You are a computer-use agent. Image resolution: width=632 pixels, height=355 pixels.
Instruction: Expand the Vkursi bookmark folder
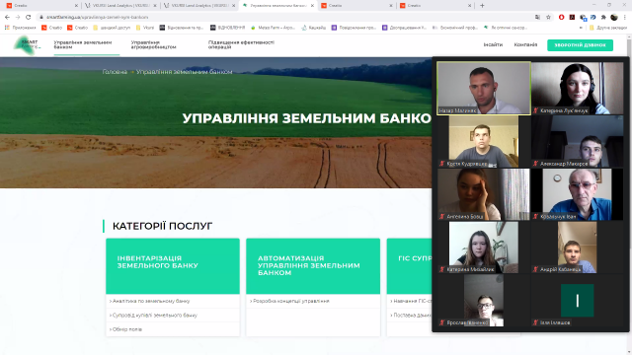pos(145,28)
